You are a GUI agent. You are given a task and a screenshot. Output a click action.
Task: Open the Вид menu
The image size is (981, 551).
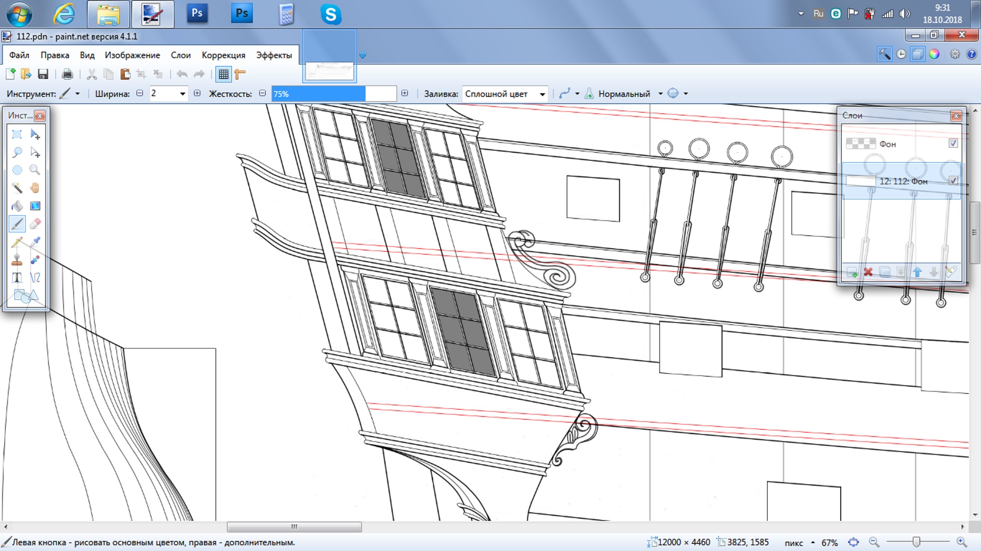tap(87, 55)
